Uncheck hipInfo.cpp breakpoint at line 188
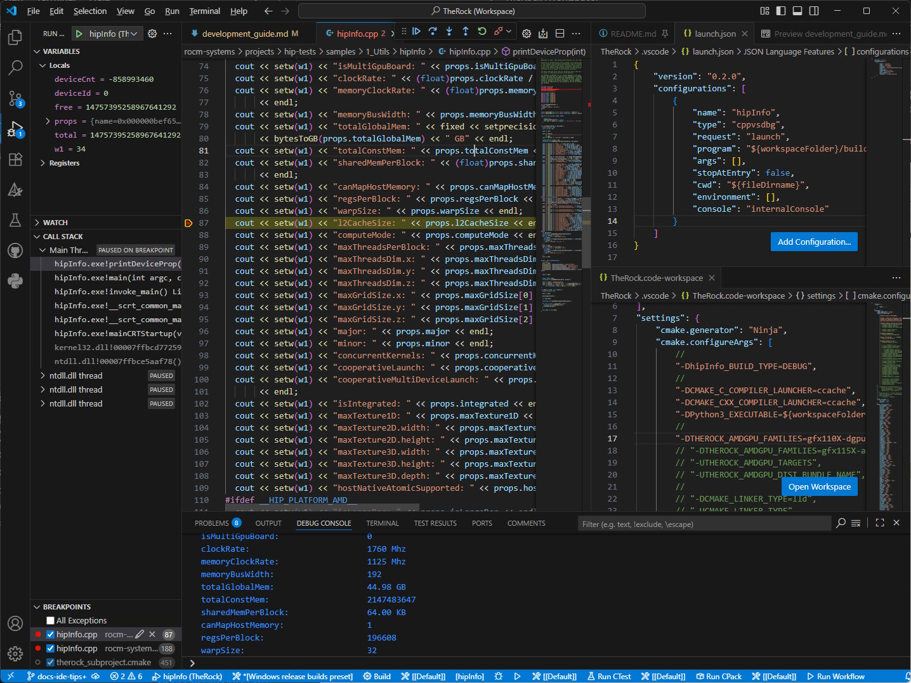911x683 pixels. pos(51,649)
